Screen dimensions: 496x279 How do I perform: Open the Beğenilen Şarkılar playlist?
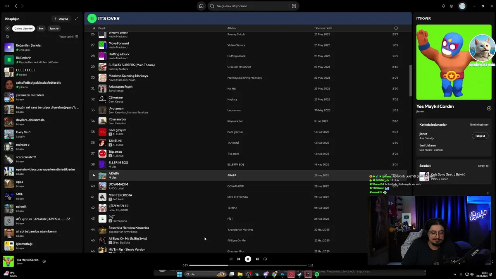tap(42, 47)
